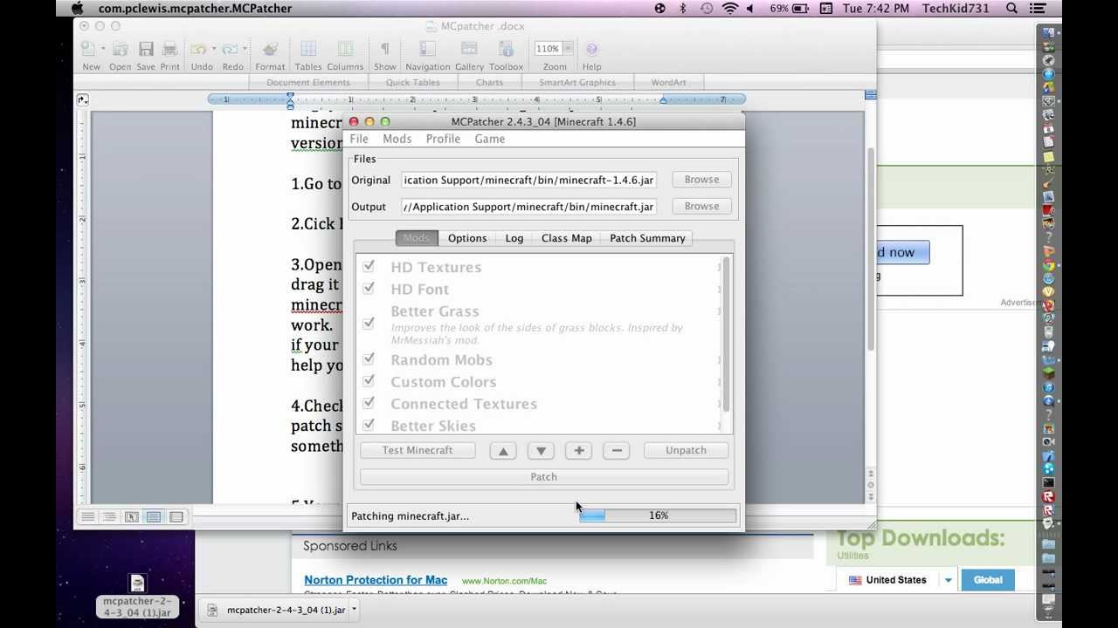Open the 110% zoom dropdown
Image resolution: width=1118 pixels, height=628 pixels.
[x=554, y=48]
